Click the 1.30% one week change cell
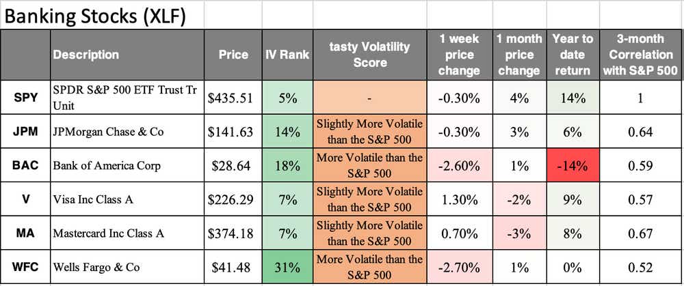 [460, 199]
